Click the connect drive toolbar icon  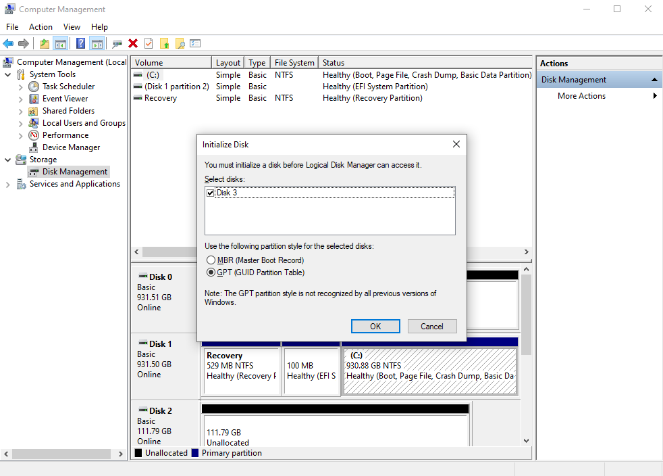coord(117,43)
